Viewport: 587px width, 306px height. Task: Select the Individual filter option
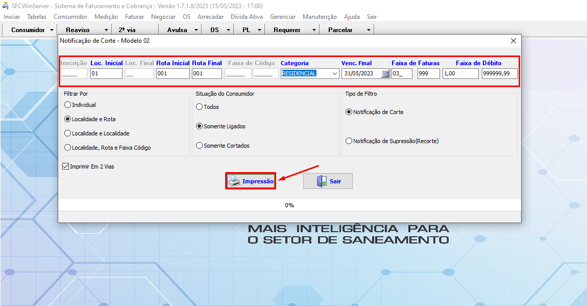point(68,105)
